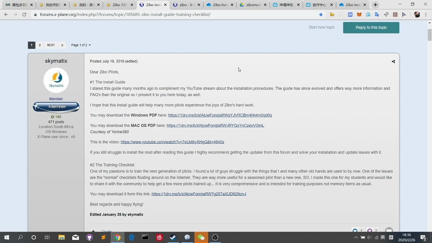Open the Training Checklist download link
This screenshot has height=243, width=432.
click(199, 194)
